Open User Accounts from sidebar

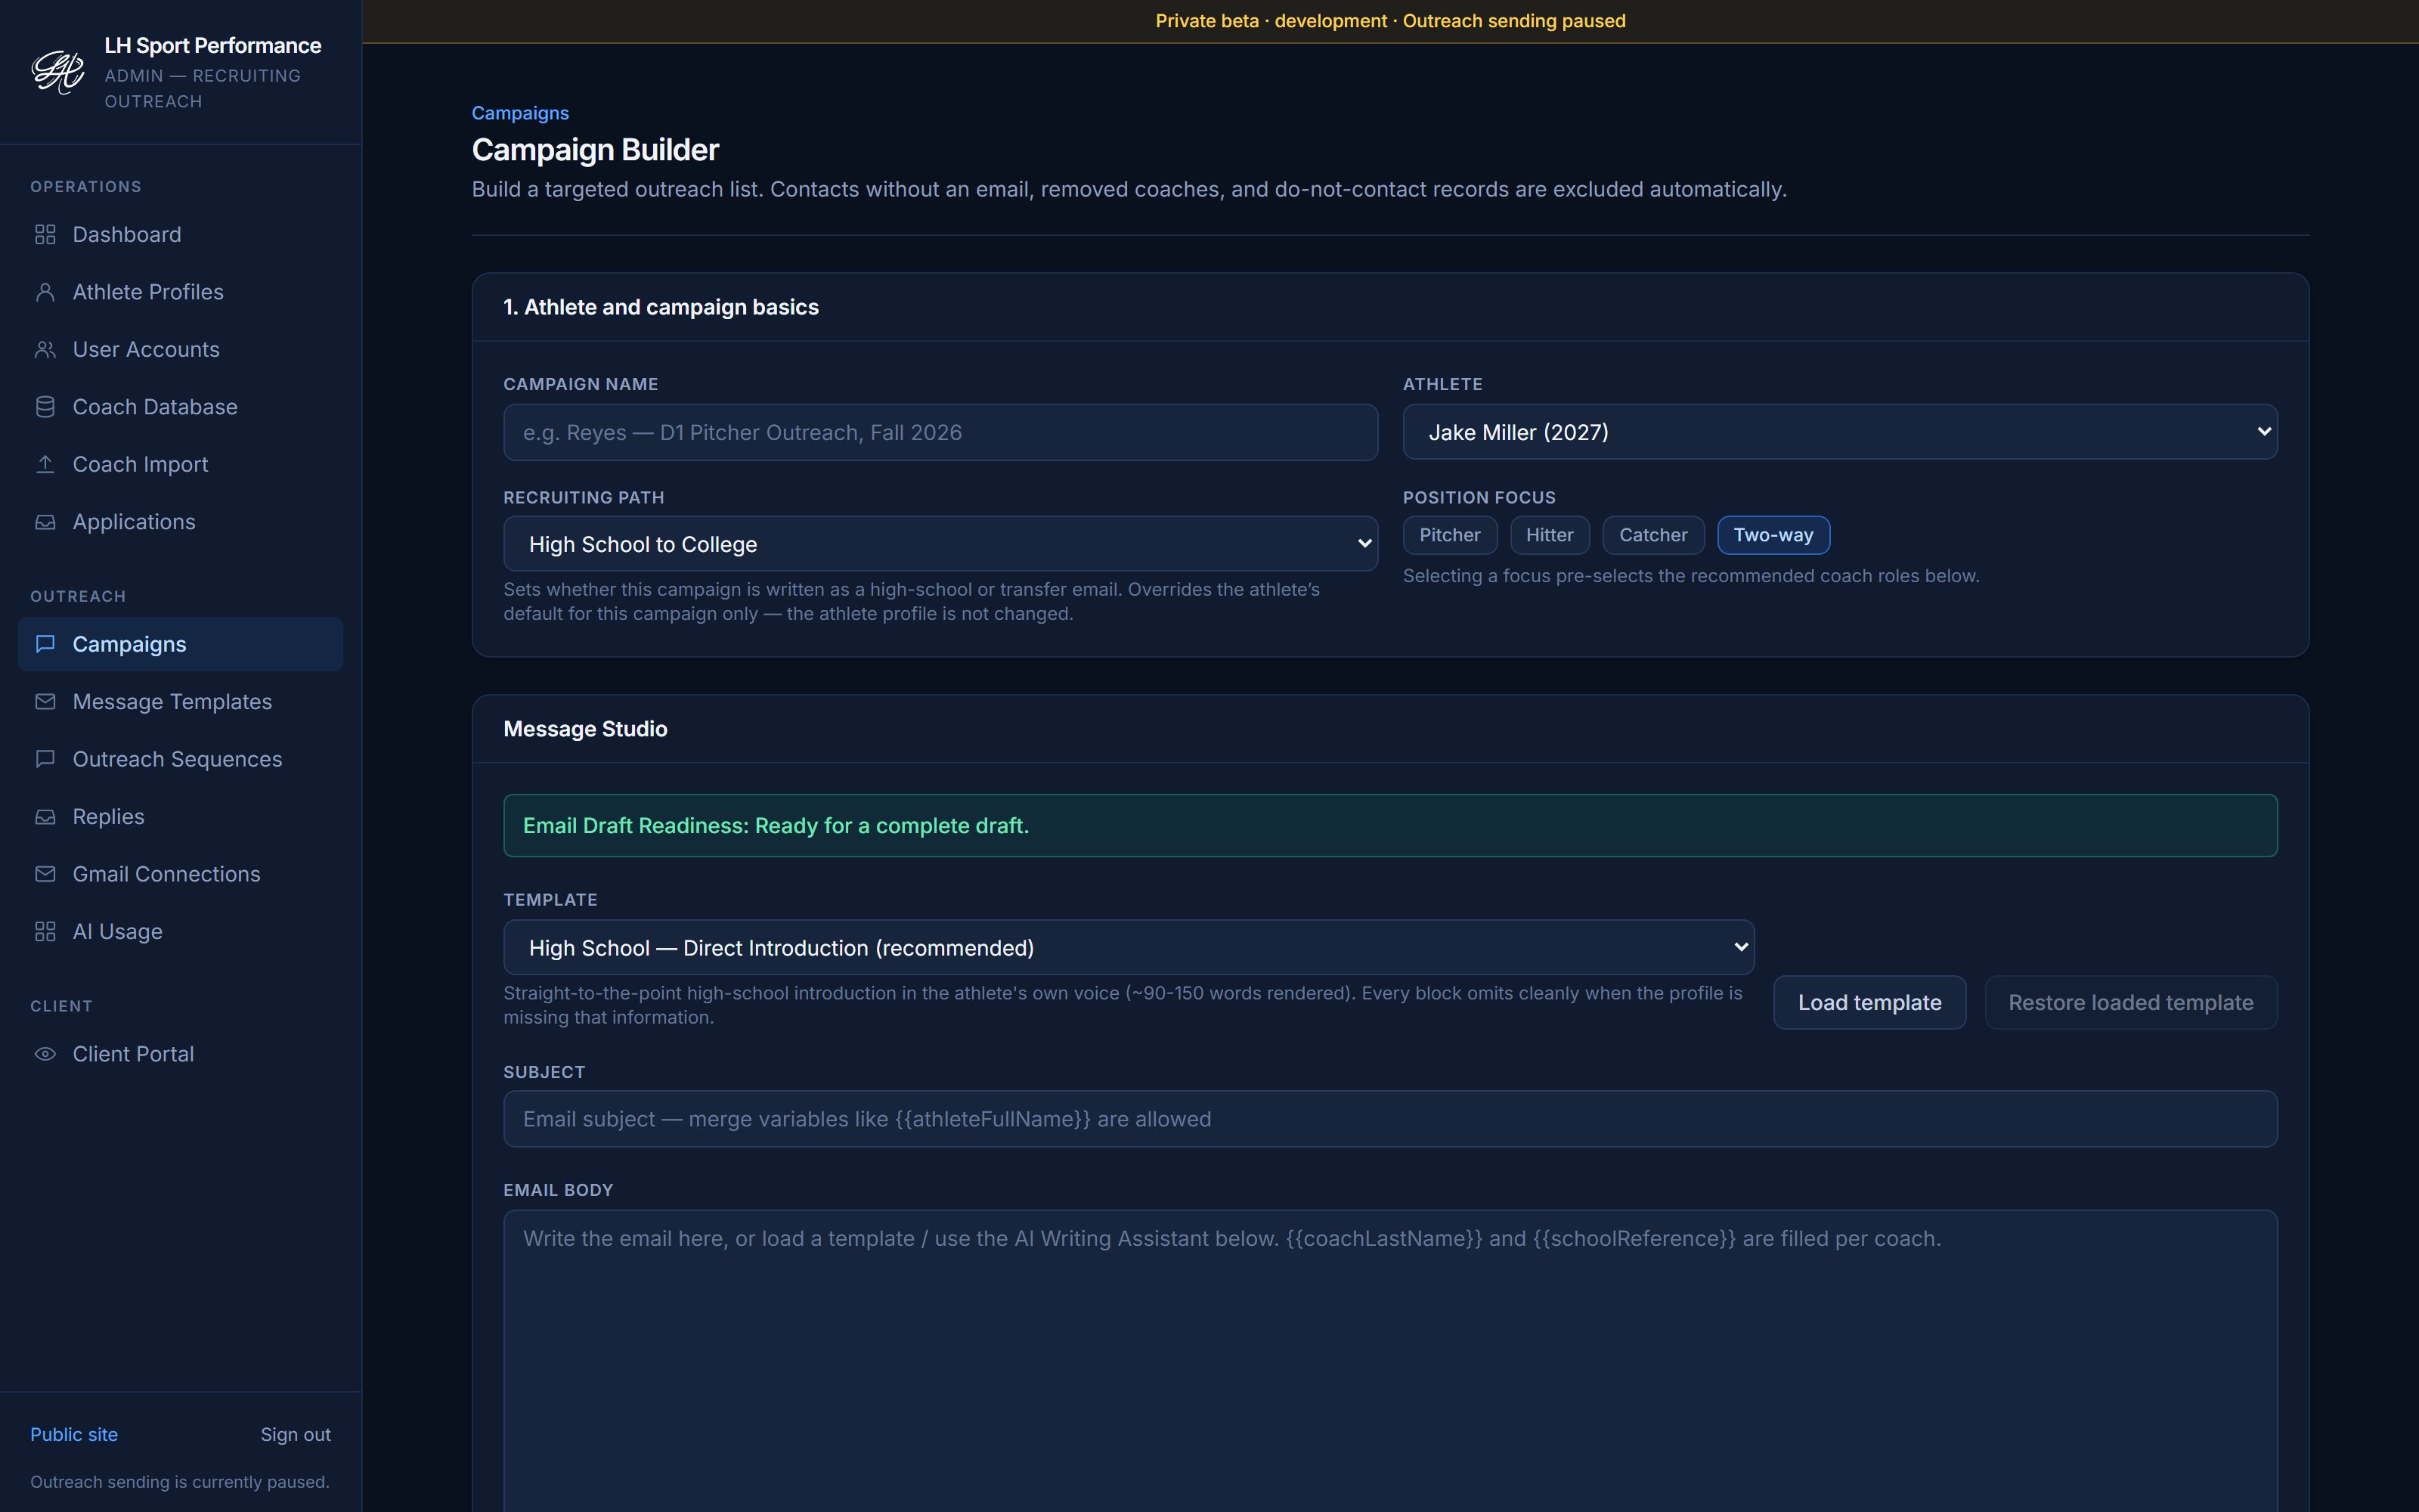[x=180, y=349]
